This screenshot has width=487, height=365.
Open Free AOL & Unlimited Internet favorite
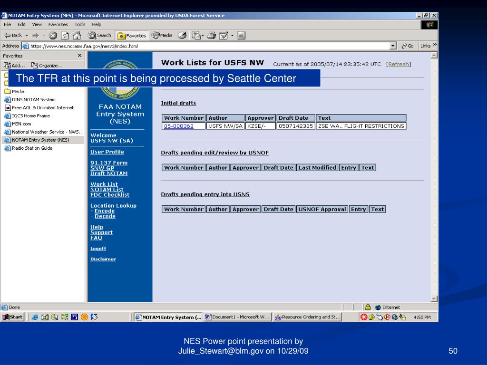pos(39,108)
